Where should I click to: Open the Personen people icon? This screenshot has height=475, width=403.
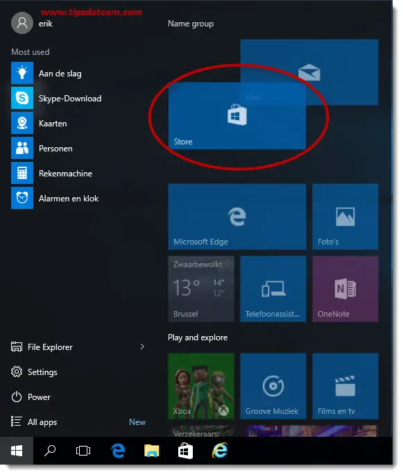click(x=22, y=148)
